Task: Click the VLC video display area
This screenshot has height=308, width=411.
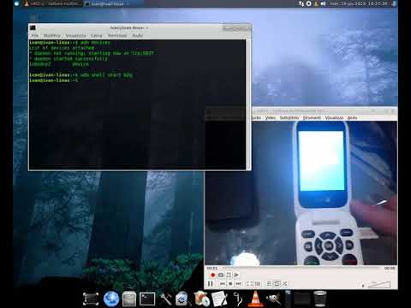Action: pyautogui.click(x=301, y=193)
